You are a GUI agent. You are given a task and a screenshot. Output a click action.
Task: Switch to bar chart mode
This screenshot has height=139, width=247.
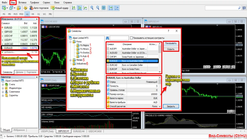(x=73, y=8)
